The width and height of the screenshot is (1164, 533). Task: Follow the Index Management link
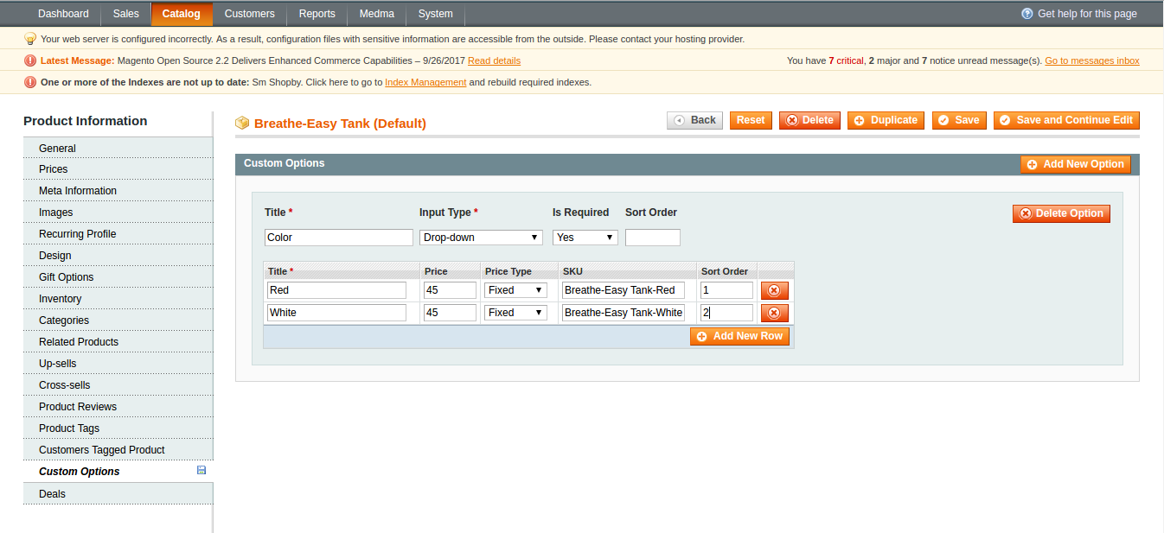pyautogui.click(x=425, y=83)
